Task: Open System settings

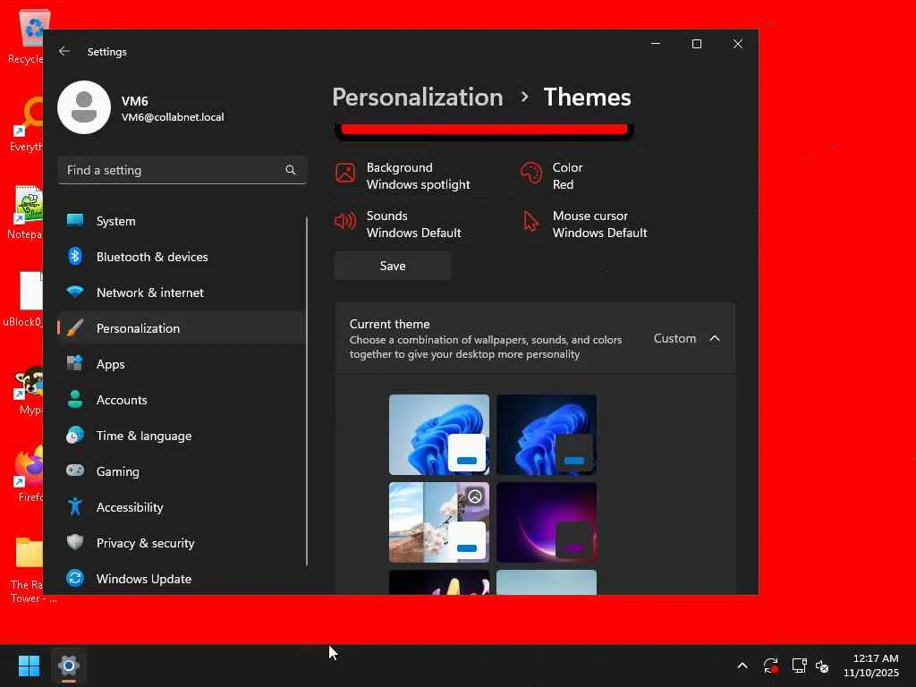Action: coord(182,221)
